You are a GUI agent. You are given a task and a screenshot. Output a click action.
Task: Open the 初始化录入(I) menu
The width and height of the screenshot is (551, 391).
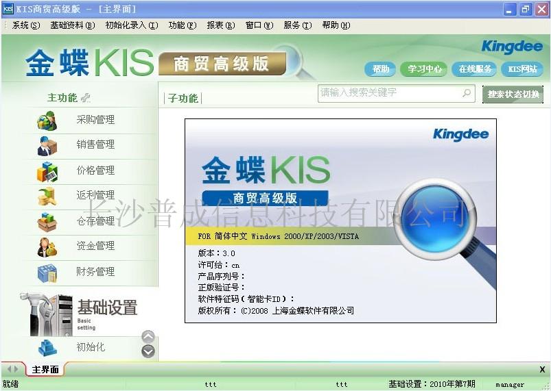132,25
